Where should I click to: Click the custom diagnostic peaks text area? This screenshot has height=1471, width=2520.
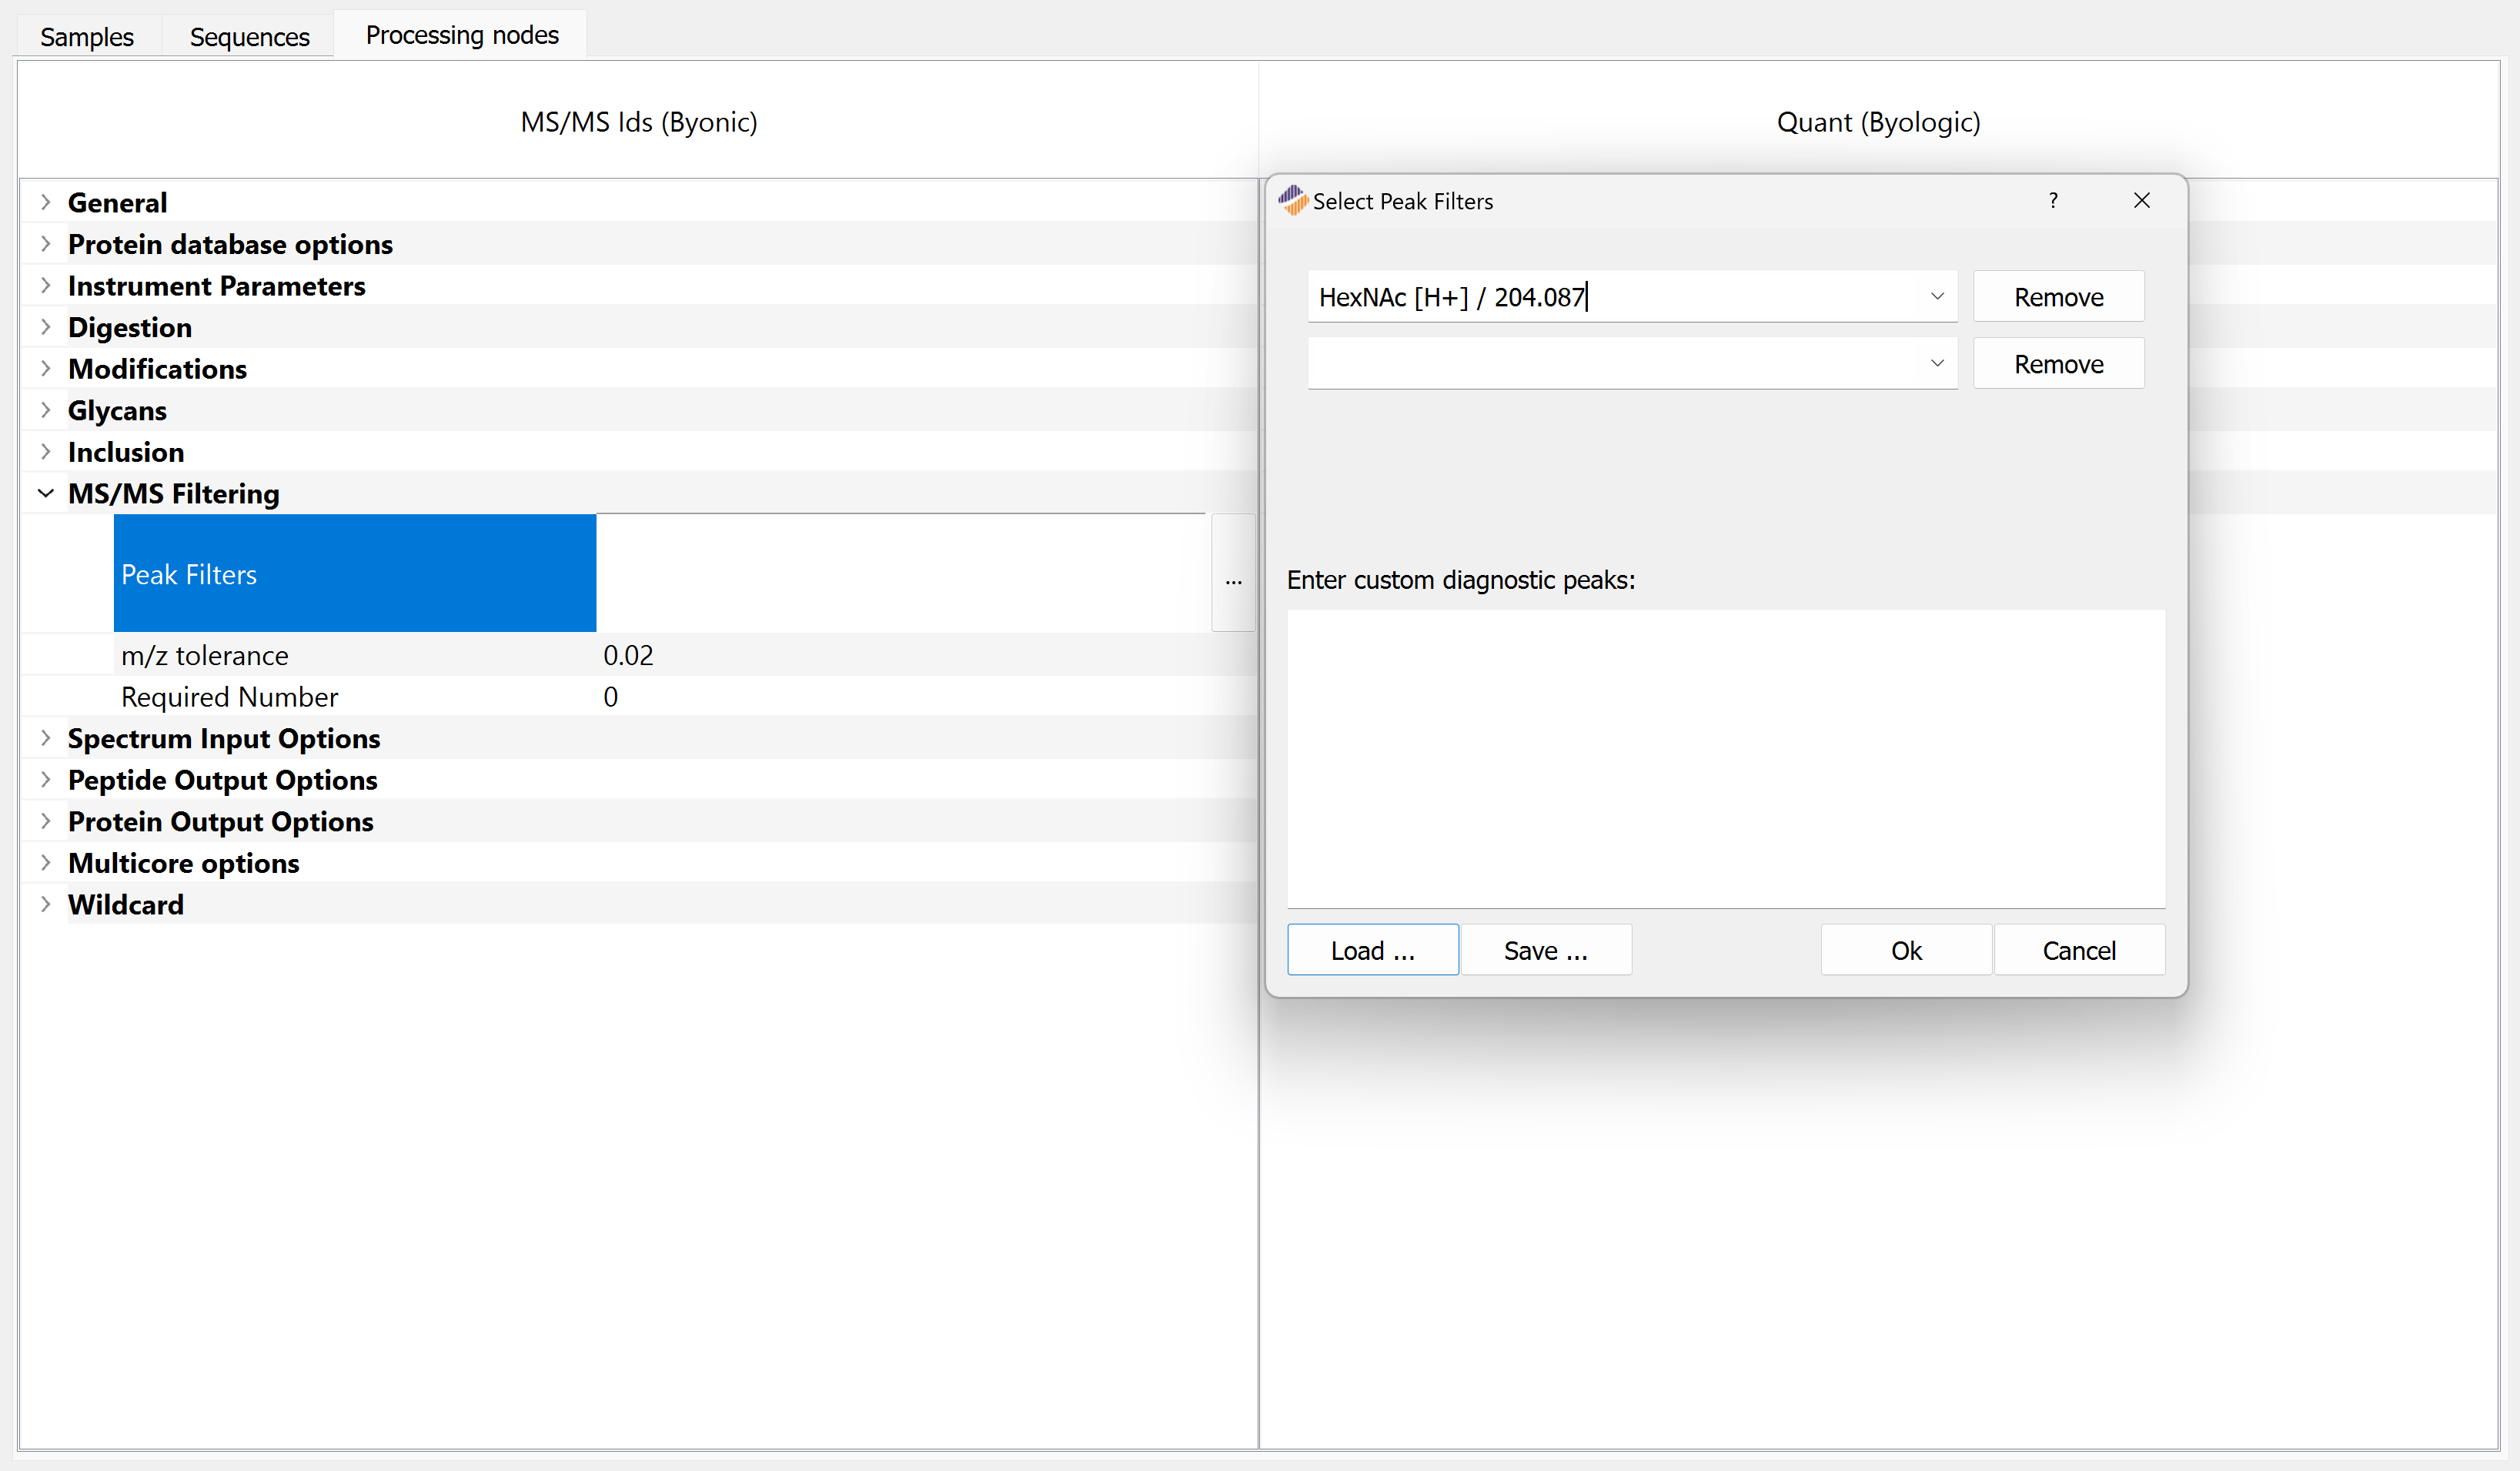pyautogui.click(x=1726, y=758)
